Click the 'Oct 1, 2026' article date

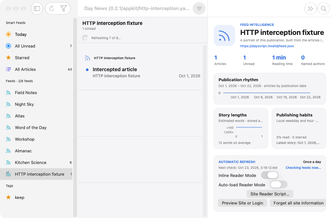click(x=189, y=76)
